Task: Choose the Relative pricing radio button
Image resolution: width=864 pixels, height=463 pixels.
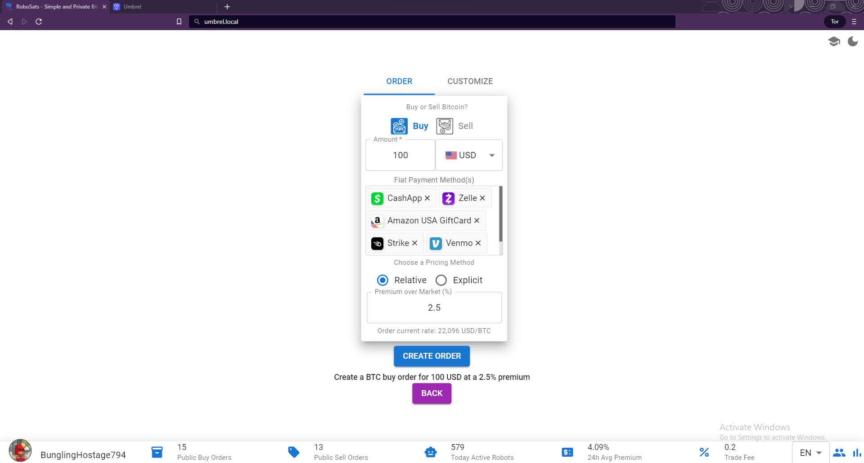Action: click(382, 280)
